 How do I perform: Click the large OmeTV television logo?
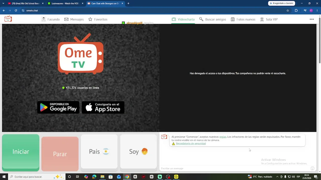click(x=81, y=54)
